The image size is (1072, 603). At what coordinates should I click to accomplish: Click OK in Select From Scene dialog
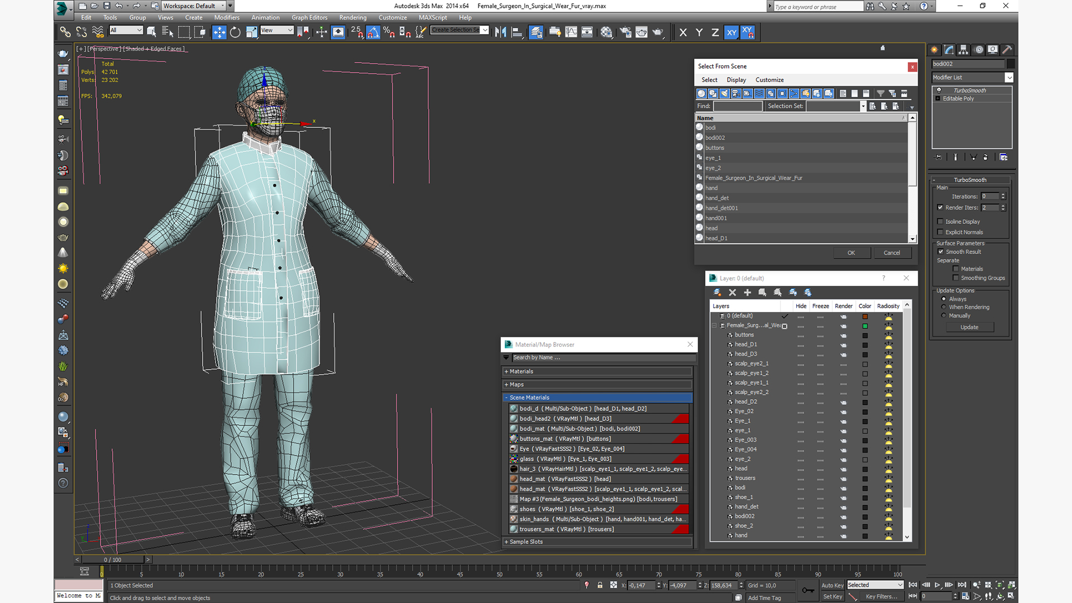tap(851, 253)
